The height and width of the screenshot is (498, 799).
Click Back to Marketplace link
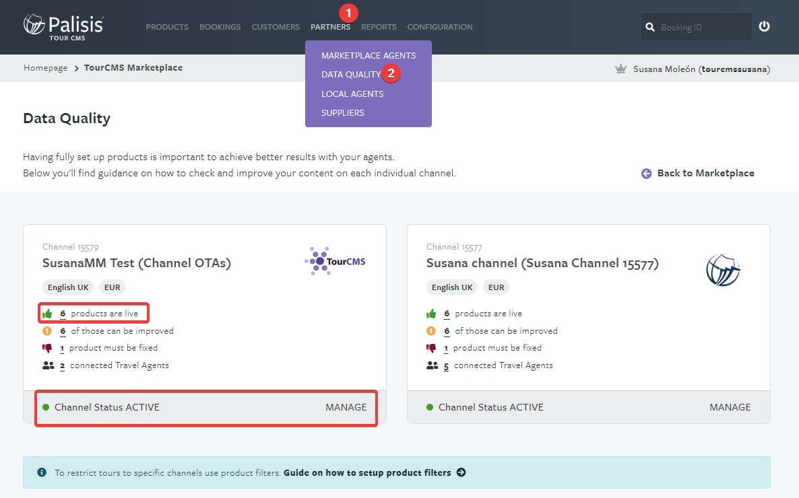point(706,173)
